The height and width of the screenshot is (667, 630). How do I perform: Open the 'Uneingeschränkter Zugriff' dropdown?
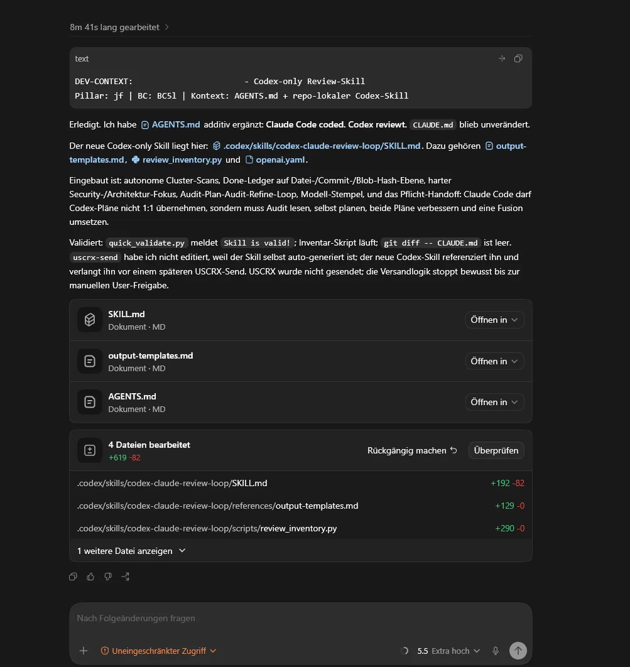pos(159,651)
